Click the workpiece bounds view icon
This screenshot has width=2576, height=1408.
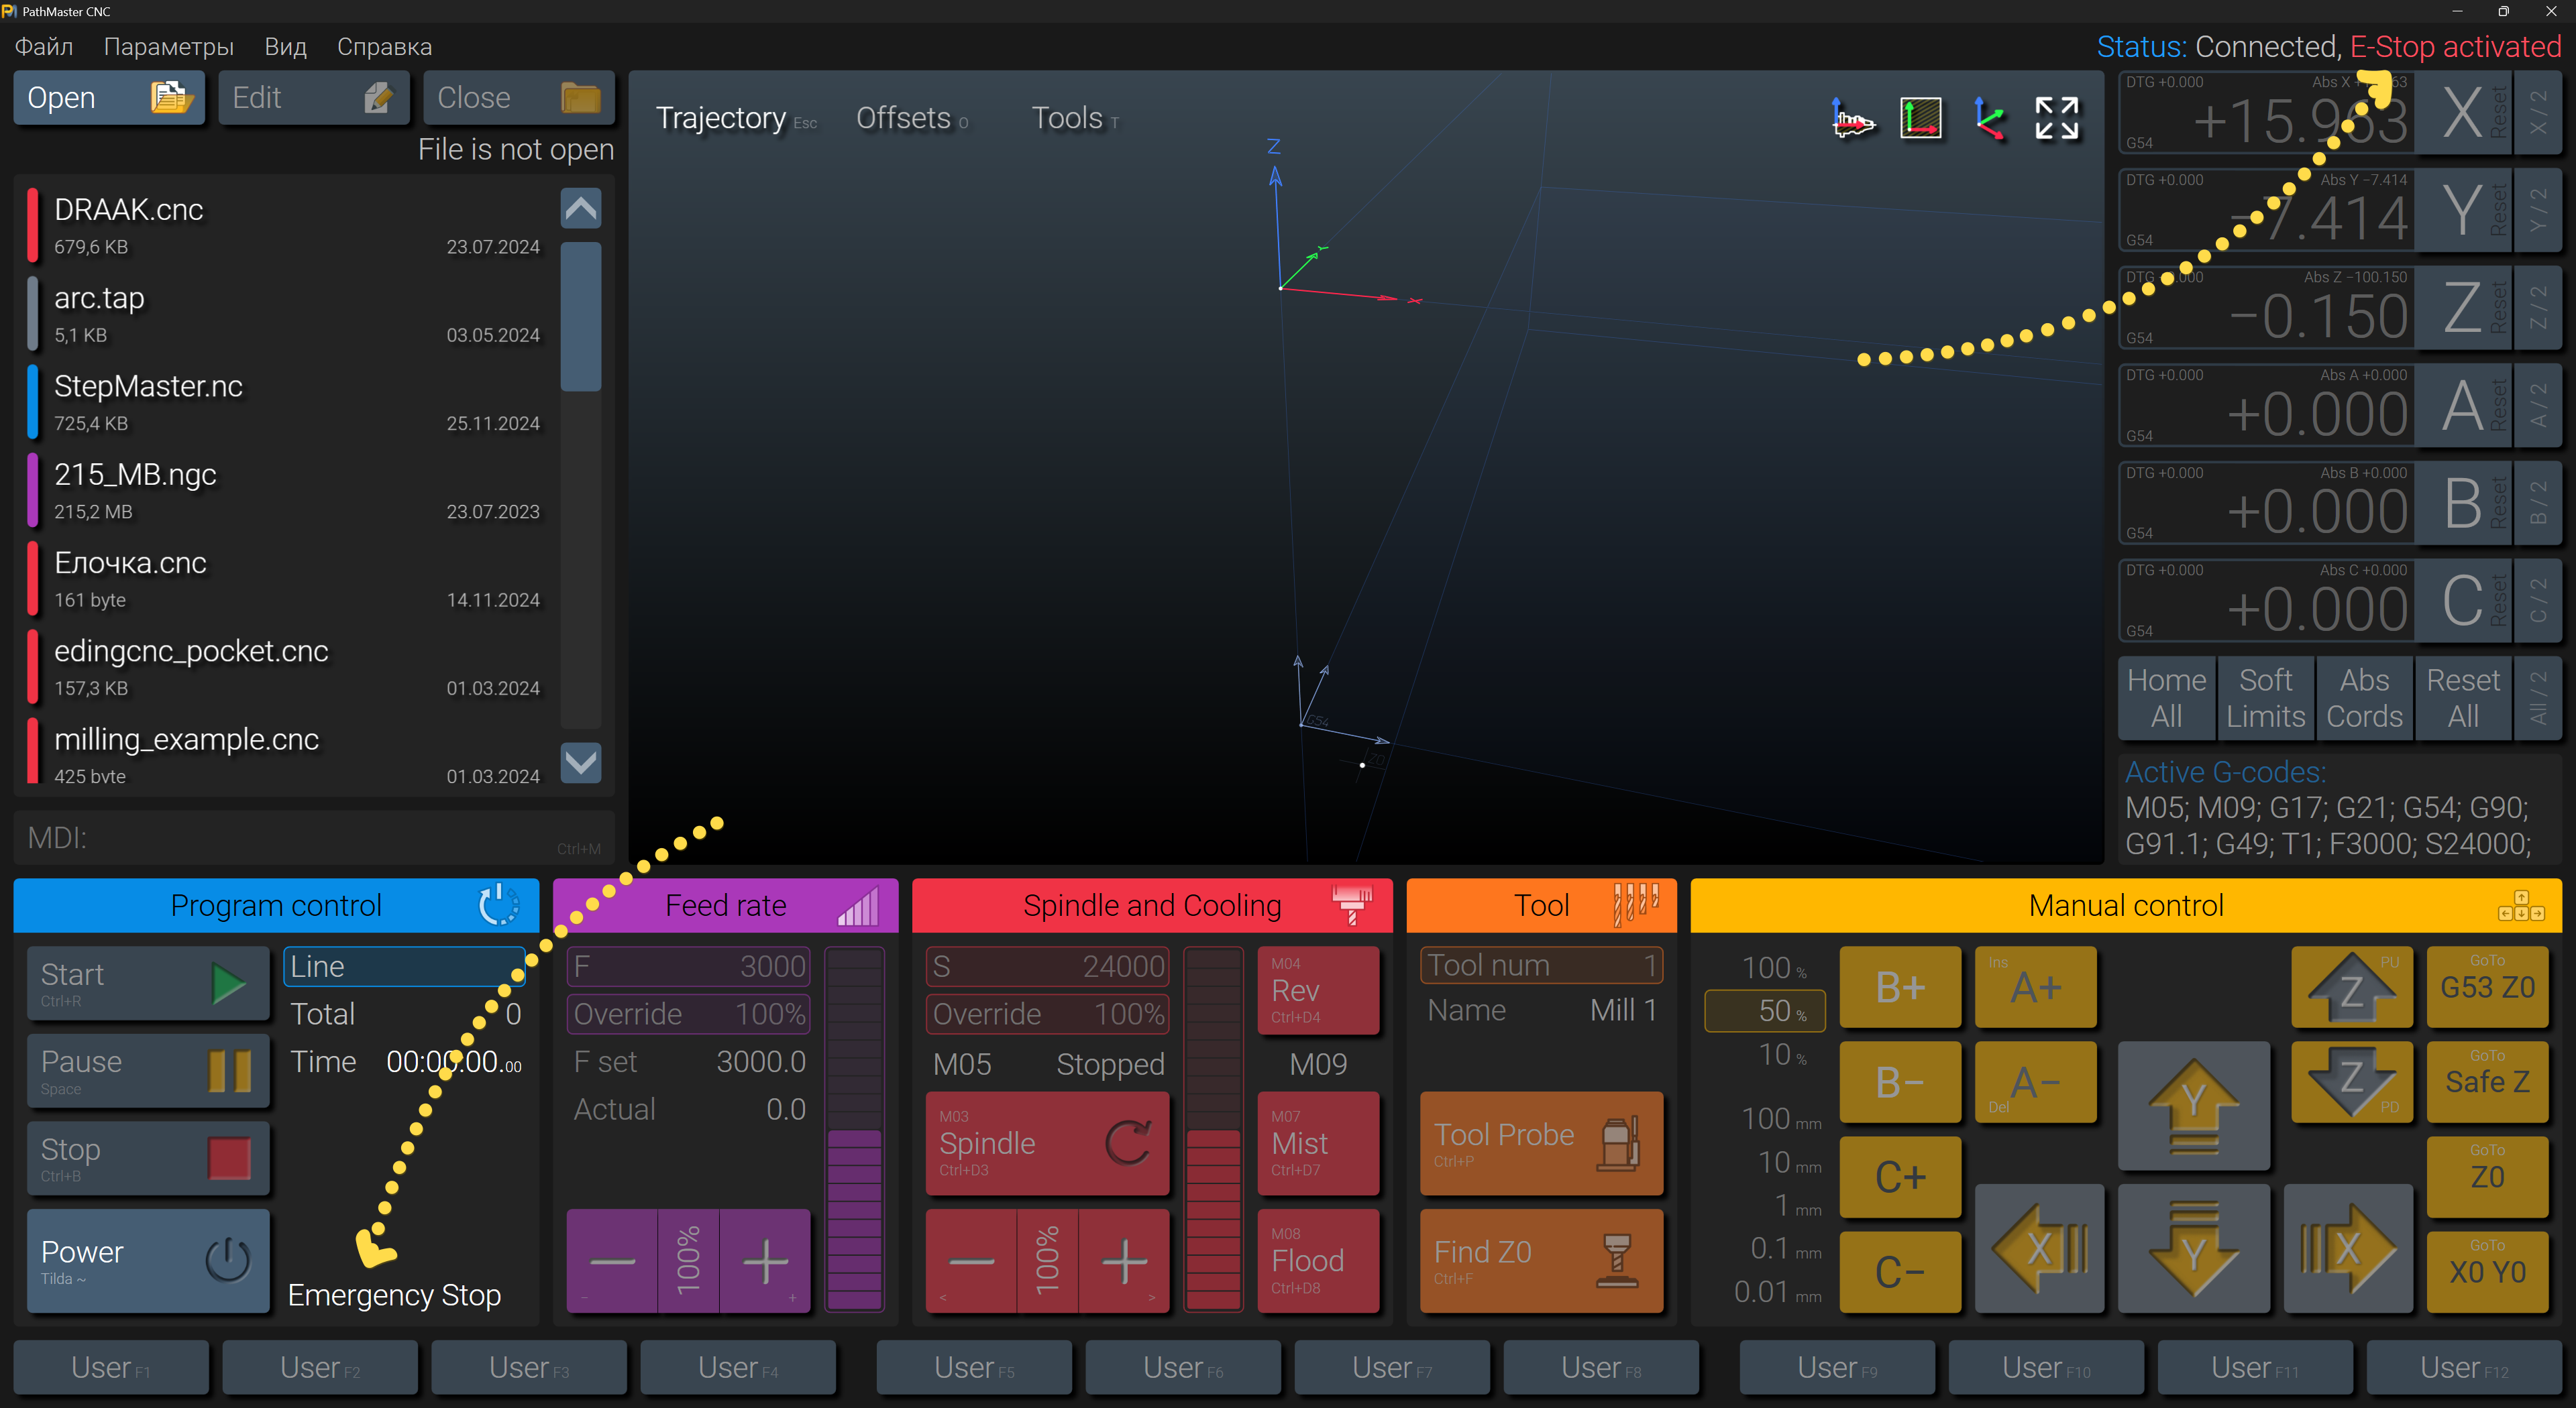tap(1920, 119)
